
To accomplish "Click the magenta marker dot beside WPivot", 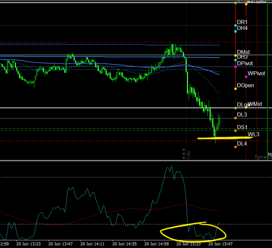I will pyautogui.click(x=246, y=77).
